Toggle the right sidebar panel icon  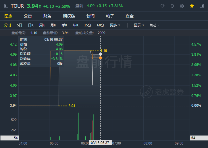202,6
